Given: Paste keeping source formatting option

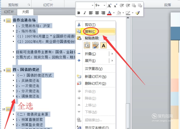Looking at the screenshot, I should 95,45.
